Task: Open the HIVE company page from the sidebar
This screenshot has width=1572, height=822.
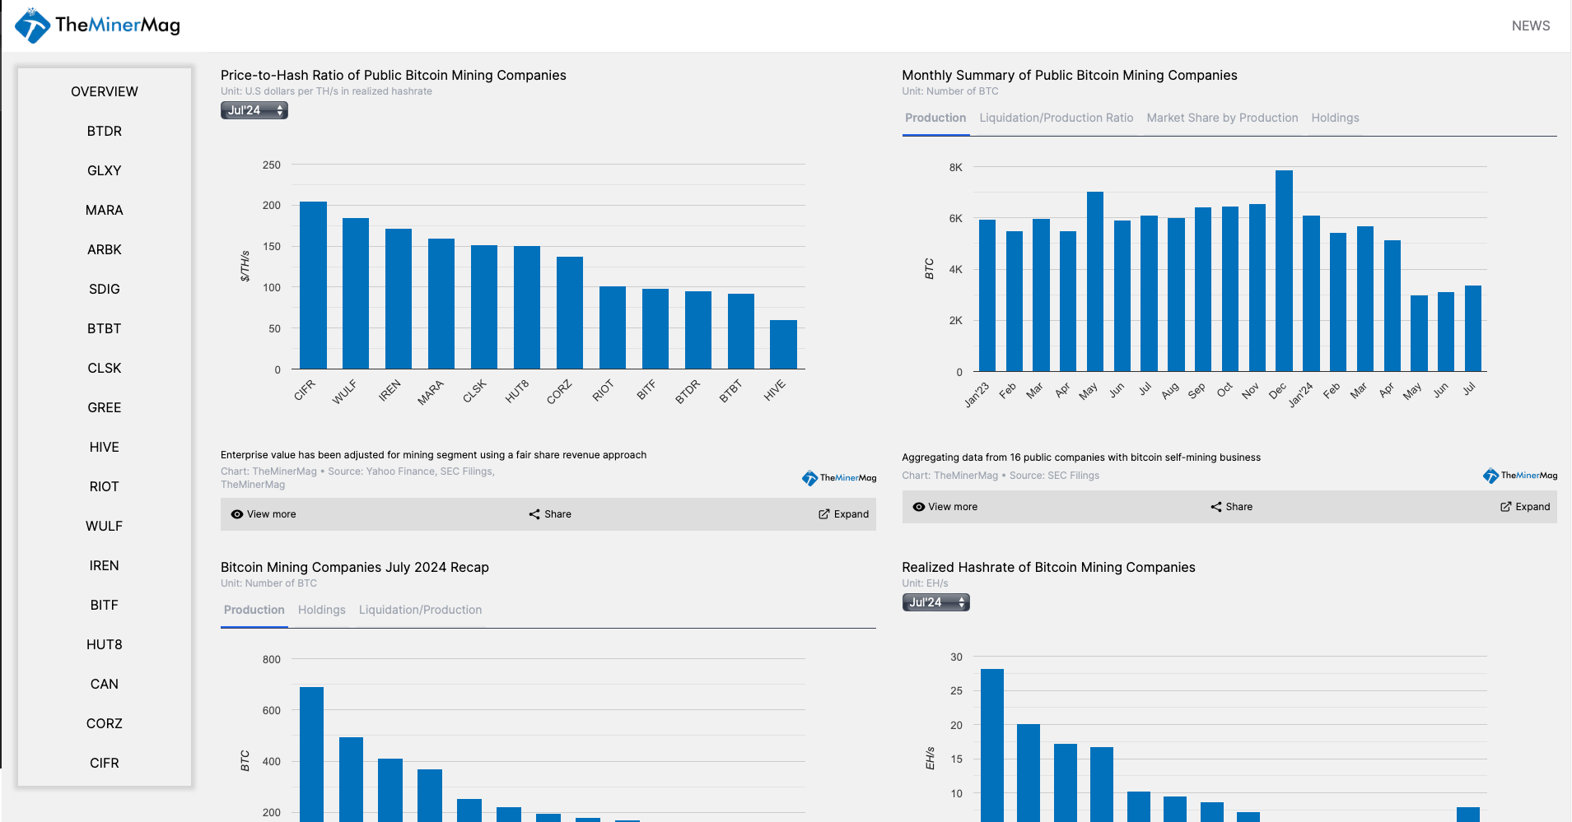Action: 104,447
